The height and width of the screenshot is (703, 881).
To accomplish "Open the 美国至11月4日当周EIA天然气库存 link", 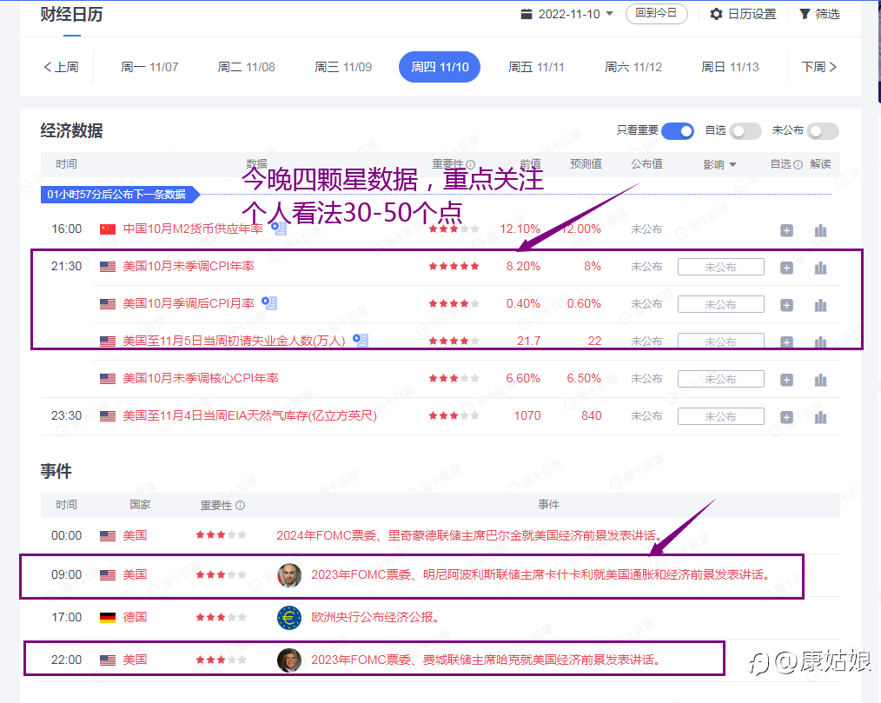I will tap(249, 416).
